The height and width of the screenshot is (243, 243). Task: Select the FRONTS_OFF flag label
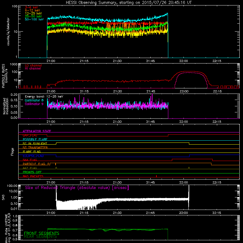pyautogui.click(x=32, y=172)
